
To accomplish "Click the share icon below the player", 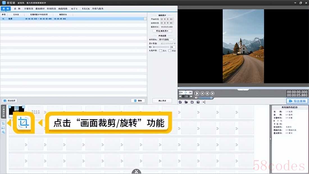I will (x=204, y=102).
